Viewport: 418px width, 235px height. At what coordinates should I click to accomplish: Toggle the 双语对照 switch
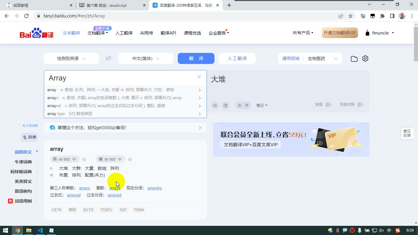[360, 105]
